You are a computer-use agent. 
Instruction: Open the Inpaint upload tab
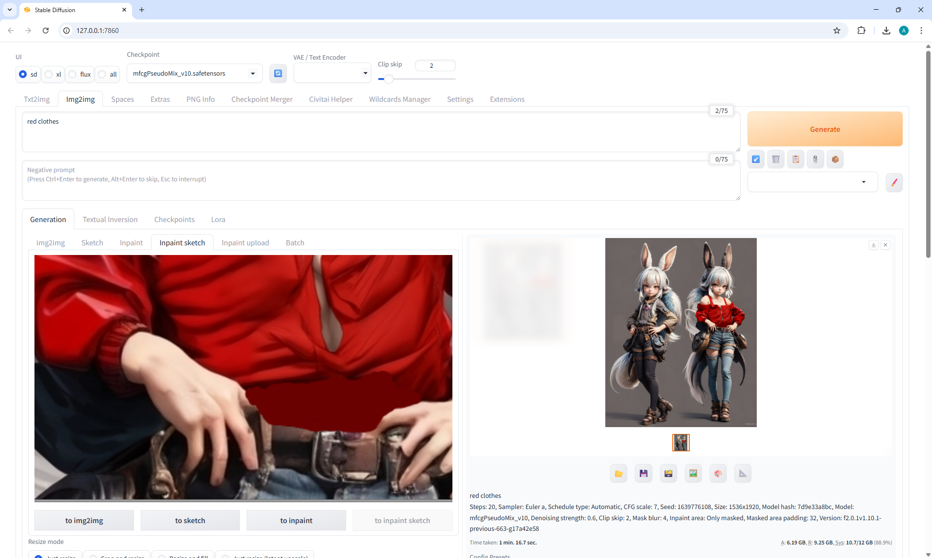coord(245,243)
